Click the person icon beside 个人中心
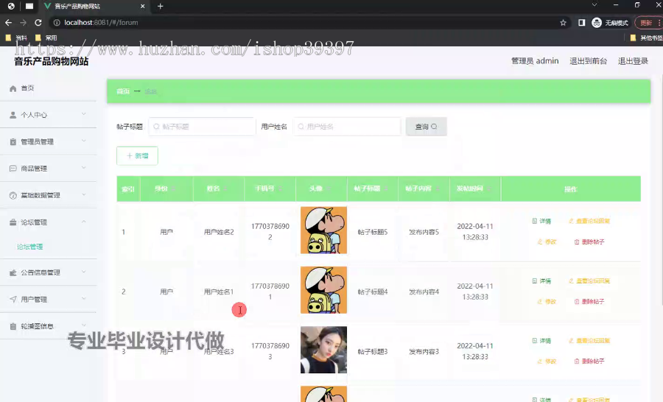The width and height of the screenshot is (663, 402). 13,115
